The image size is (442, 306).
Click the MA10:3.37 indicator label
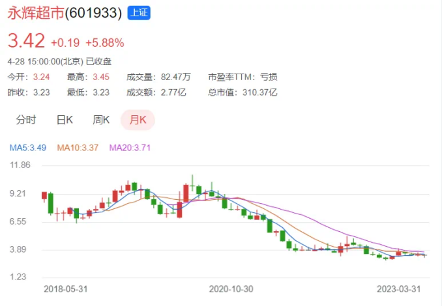click(78, 148)
